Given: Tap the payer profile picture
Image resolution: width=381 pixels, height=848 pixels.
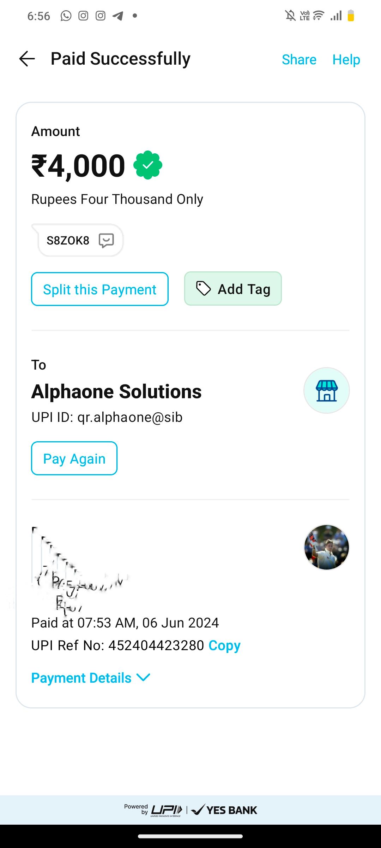Looking at the screenshot, I should [327, 547].
